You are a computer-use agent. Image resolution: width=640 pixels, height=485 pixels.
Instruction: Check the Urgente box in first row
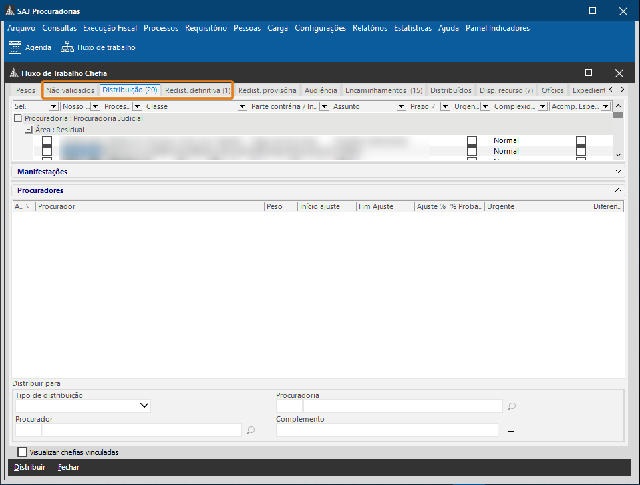(472, 141)
